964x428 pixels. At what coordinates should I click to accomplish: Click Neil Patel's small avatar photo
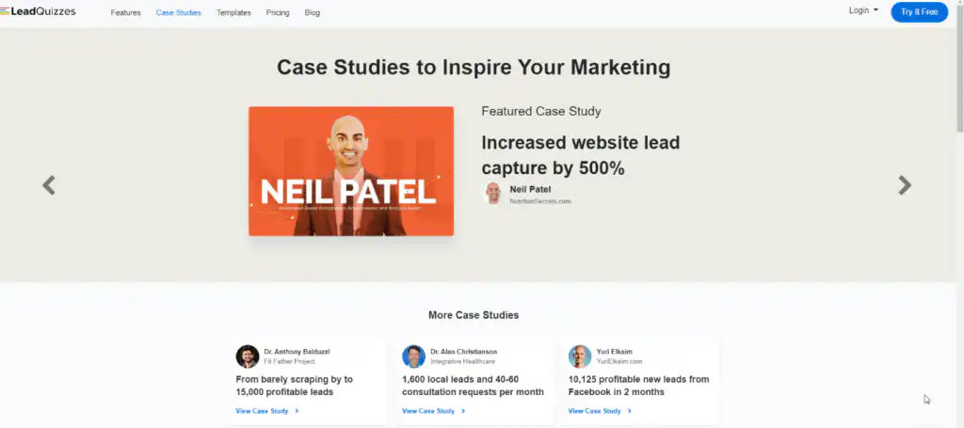point(493,194)
